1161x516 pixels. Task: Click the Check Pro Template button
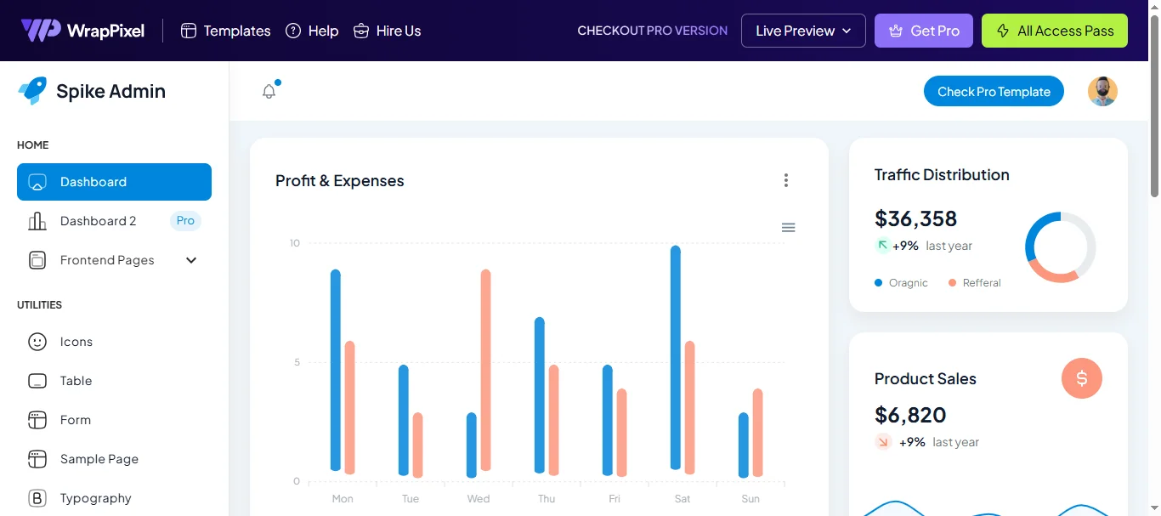pyautogui.click(x=994, y=92)
